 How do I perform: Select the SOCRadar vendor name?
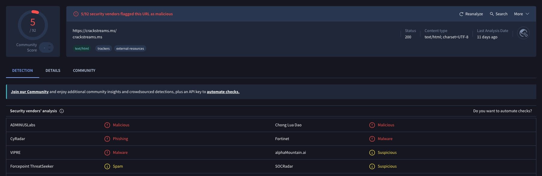coord(284,166)
